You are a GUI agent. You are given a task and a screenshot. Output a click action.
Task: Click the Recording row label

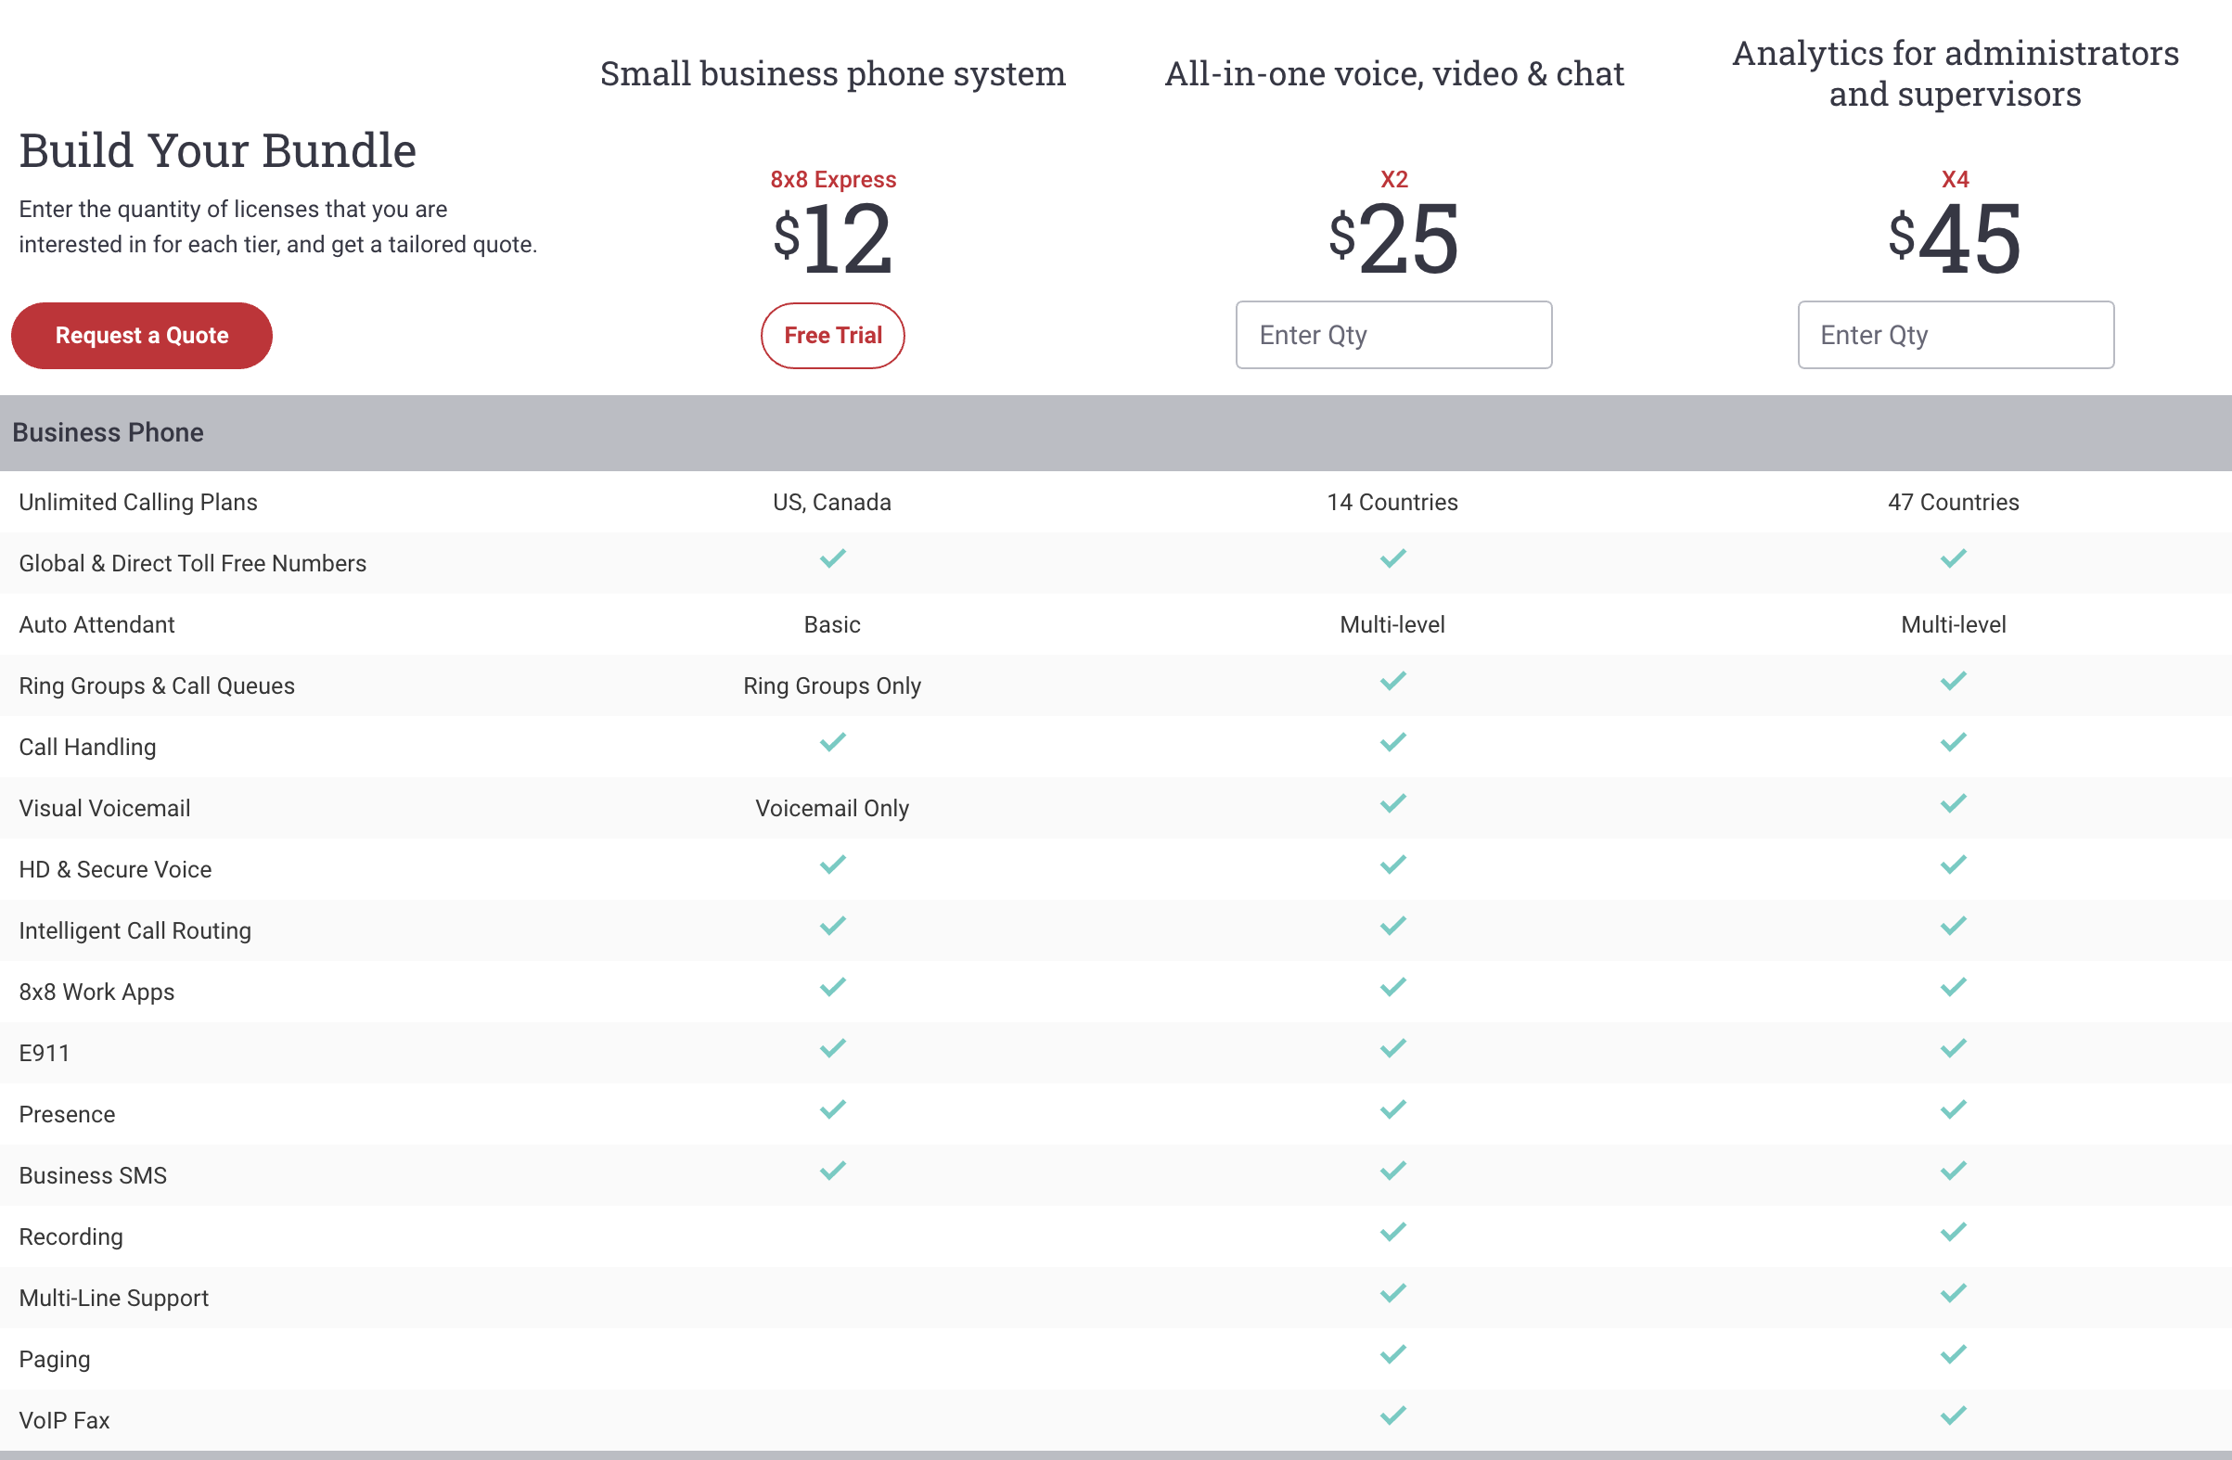tap(71, 1236)
